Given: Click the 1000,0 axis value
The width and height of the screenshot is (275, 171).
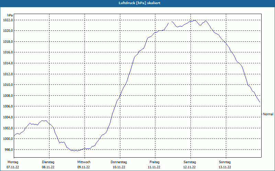Looking at the screenshot, I should (8, 139).
